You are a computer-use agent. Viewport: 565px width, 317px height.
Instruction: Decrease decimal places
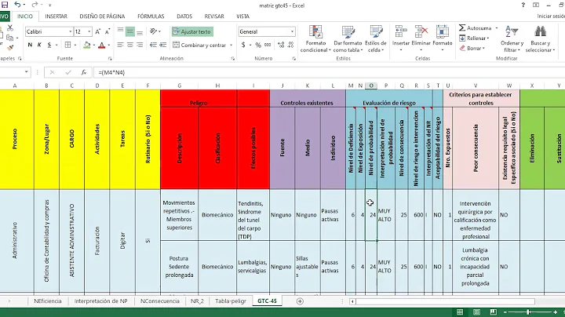(x=290, y=45)
